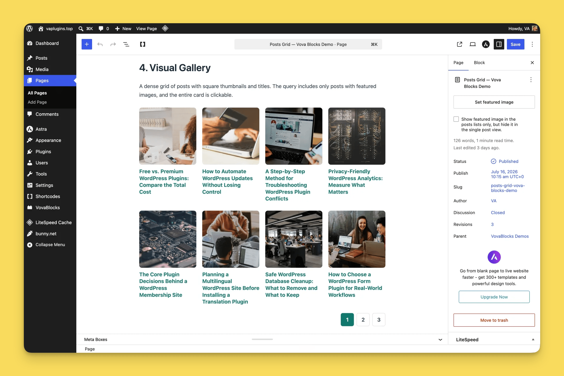The height and width of the screenshot is (376, 564).
Task: Open the document overview list view
Action: 126,44
